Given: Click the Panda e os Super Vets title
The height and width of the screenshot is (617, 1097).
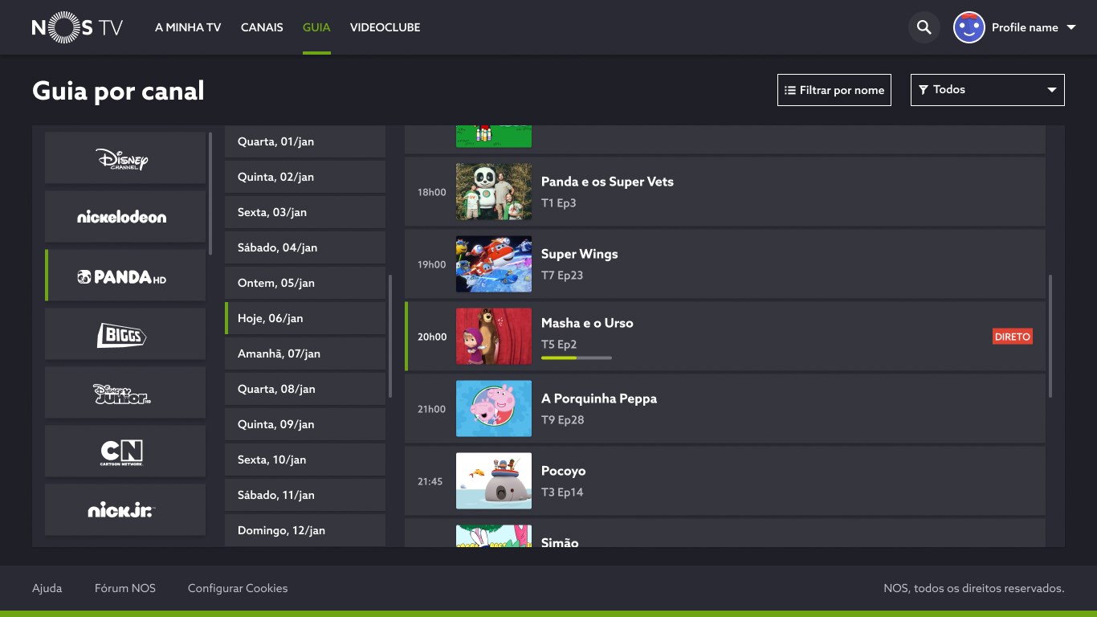Looking at the screenshot, I should coord(607,182).
